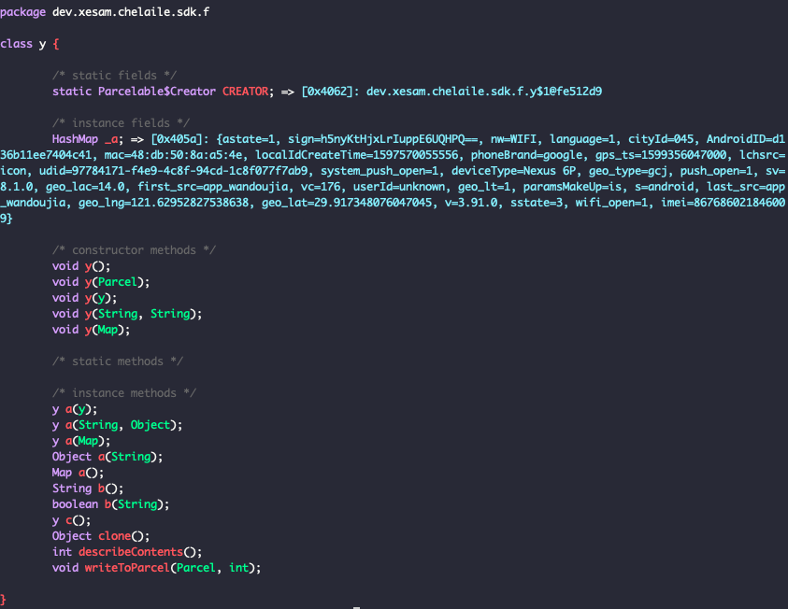Click the 'y a(y);' method line
Viewport: 788px width, 609px height.
75,409
